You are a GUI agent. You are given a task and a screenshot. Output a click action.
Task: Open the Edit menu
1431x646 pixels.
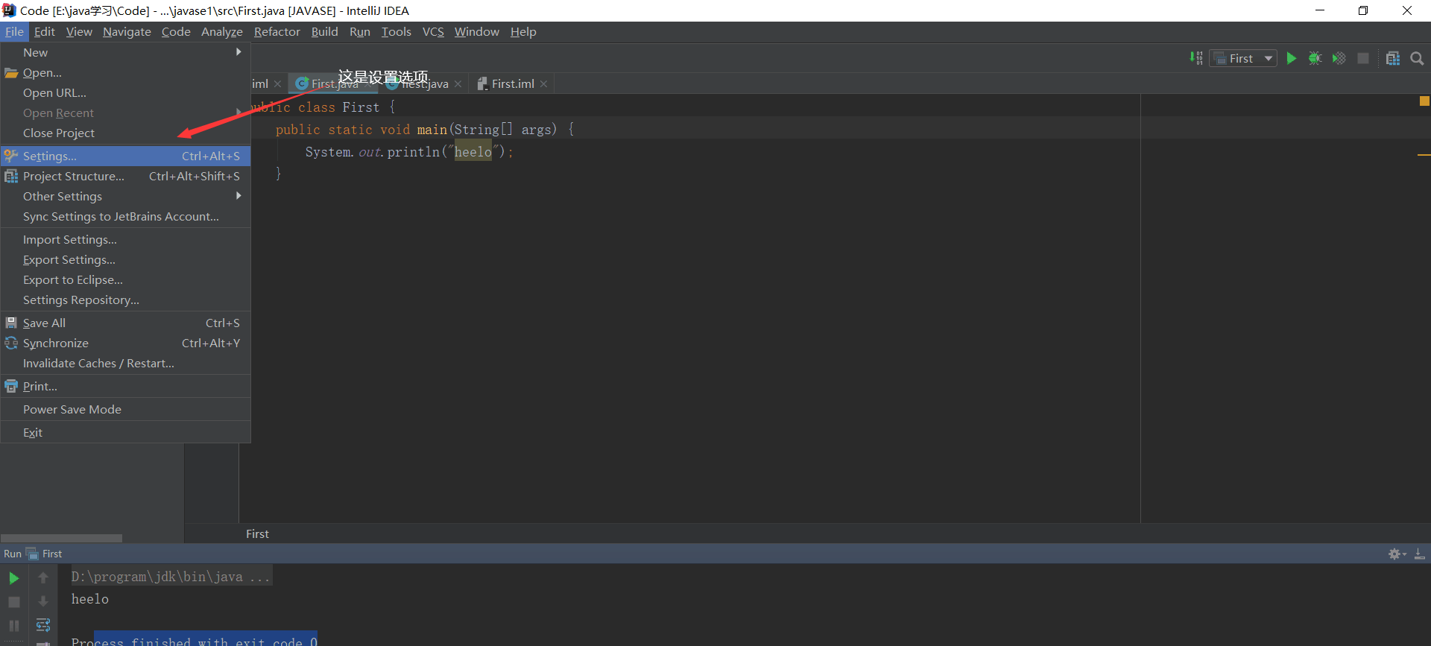(x=45, y=32)
